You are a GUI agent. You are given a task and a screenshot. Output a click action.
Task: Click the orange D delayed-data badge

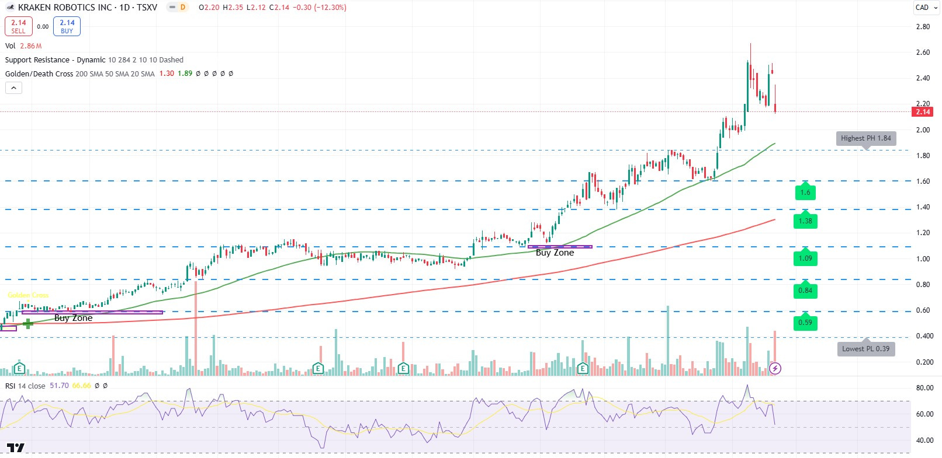coord(183,8)
